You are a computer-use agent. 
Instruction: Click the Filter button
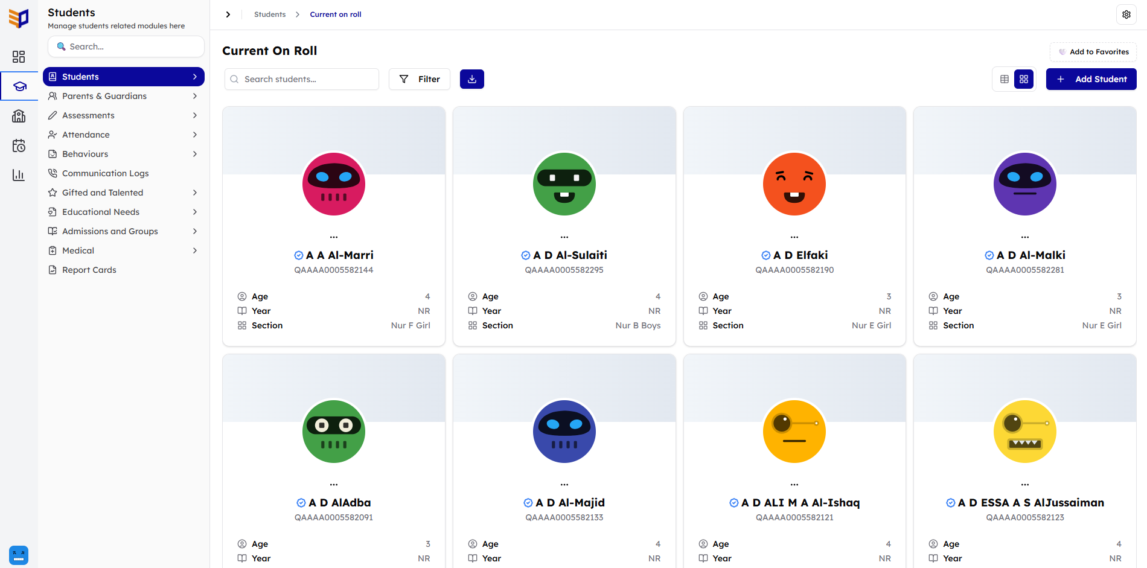coord(420,79)
